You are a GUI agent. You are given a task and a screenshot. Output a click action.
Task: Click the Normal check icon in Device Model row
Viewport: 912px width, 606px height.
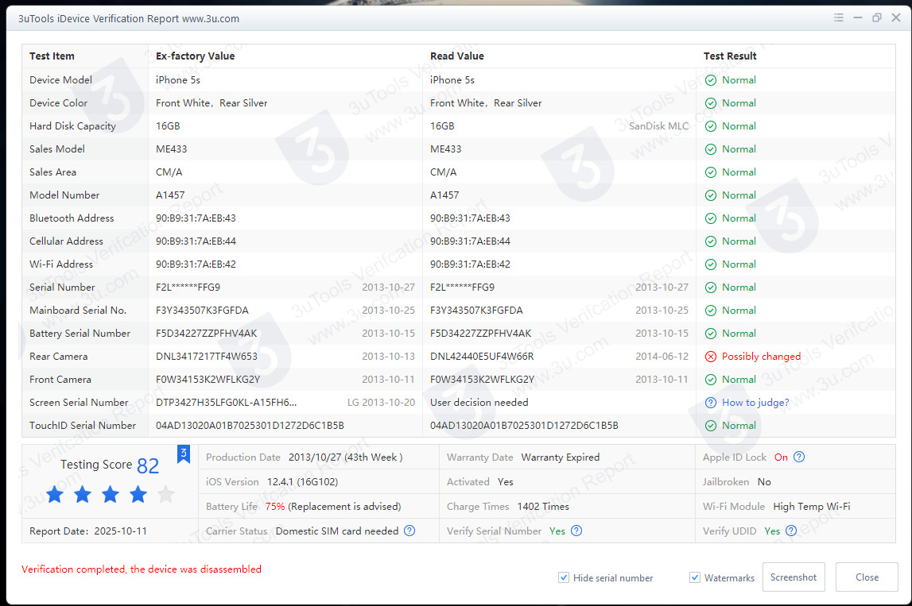click(711, 80)
